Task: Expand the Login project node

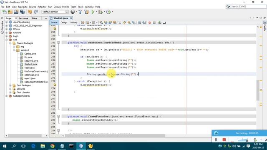Action: (7, 36)
